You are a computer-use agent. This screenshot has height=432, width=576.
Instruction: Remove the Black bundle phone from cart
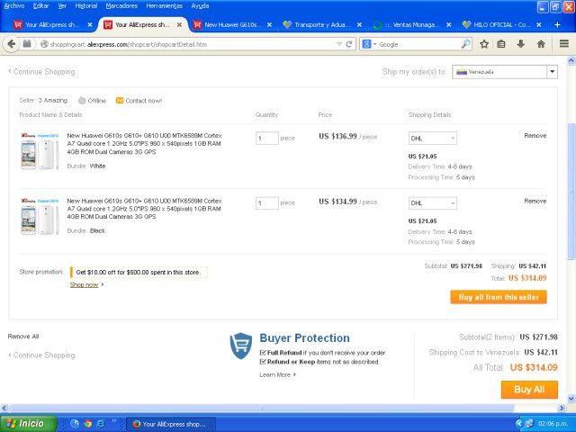535,201
